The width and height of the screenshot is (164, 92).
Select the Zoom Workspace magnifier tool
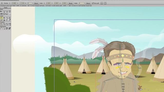4,28
